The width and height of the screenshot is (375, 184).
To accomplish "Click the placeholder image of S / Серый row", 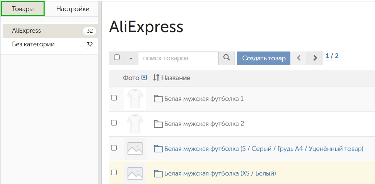I will tap(135, 149).
